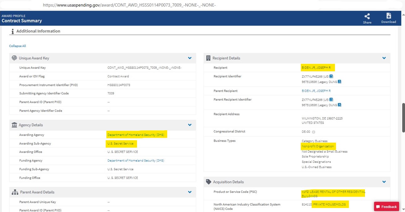Open glossary icon next to Recipient UEI

point(331,76)
